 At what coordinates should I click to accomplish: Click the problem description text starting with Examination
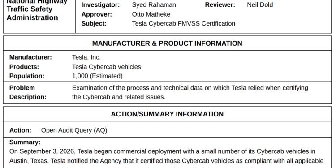(190, 92)
